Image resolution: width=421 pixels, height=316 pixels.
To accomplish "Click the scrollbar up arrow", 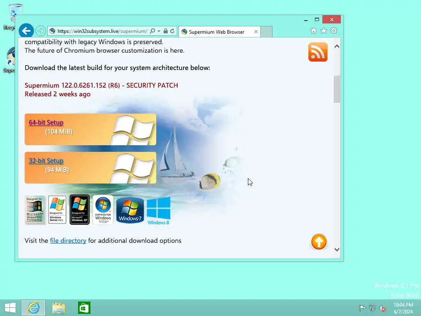I will pyautogui.click(x=337, y=46).
